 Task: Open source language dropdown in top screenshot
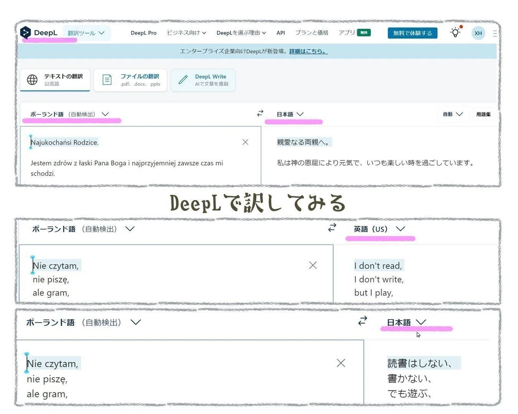(x=69, y=114)
